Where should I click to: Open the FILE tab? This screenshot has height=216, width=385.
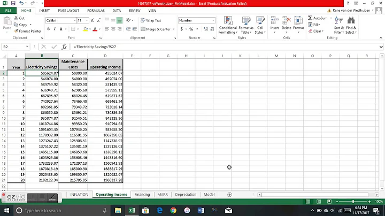pyautogui.click(x=8, y=11)
